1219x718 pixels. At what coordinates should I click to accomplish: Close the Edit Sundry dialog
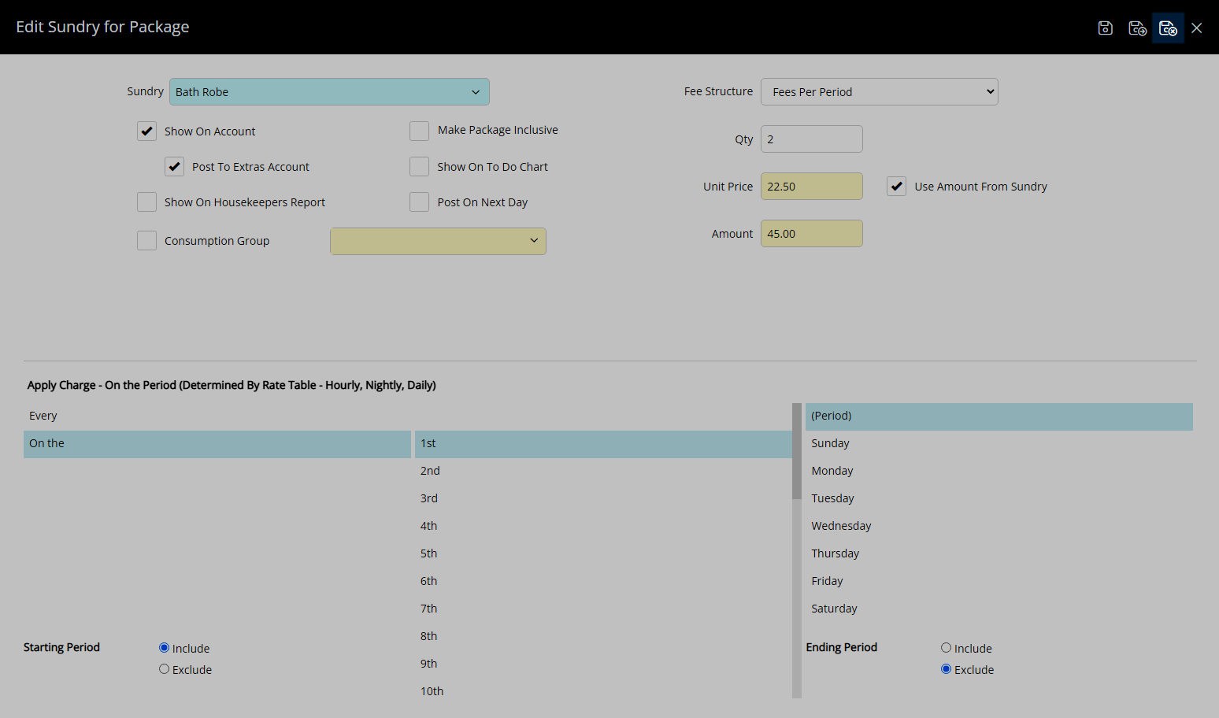click(x=1197, y=28)
